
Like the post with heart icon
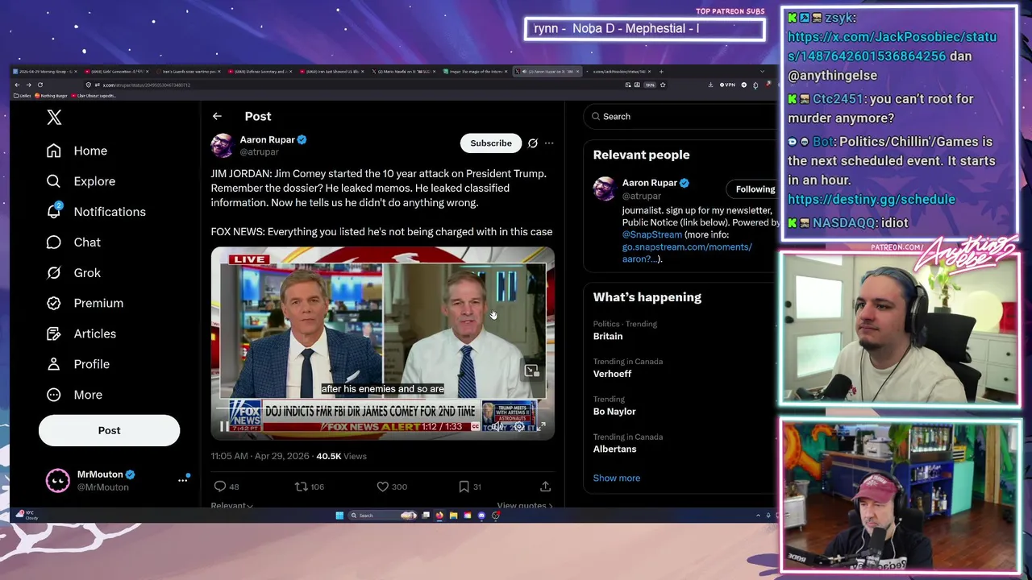pos(383,487)
